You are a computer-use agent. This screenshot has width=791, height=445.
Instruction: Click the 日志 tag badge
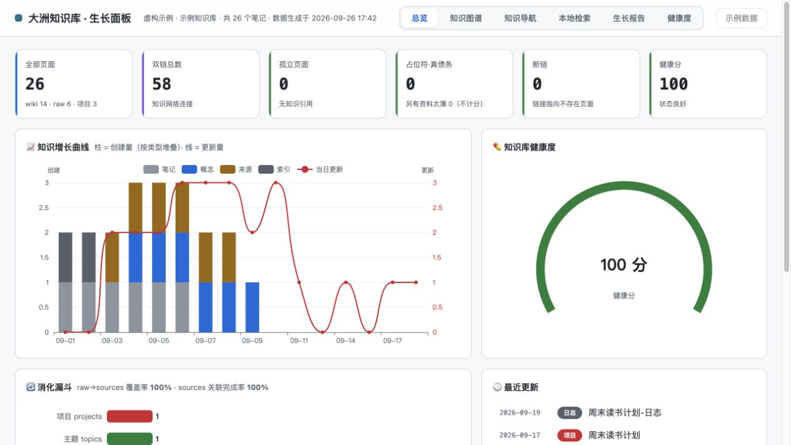[570, 413]
